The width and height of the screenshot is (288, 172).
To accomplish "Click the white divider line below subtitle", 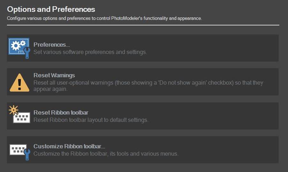I will pos(143,25).
